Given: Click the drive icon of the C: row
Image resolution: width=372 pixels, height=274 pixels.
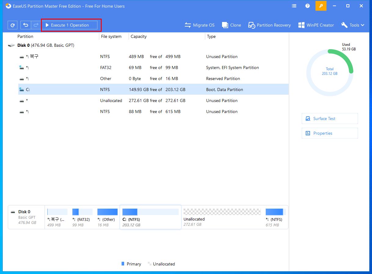Looking at the screenshot, I should 21,90.
